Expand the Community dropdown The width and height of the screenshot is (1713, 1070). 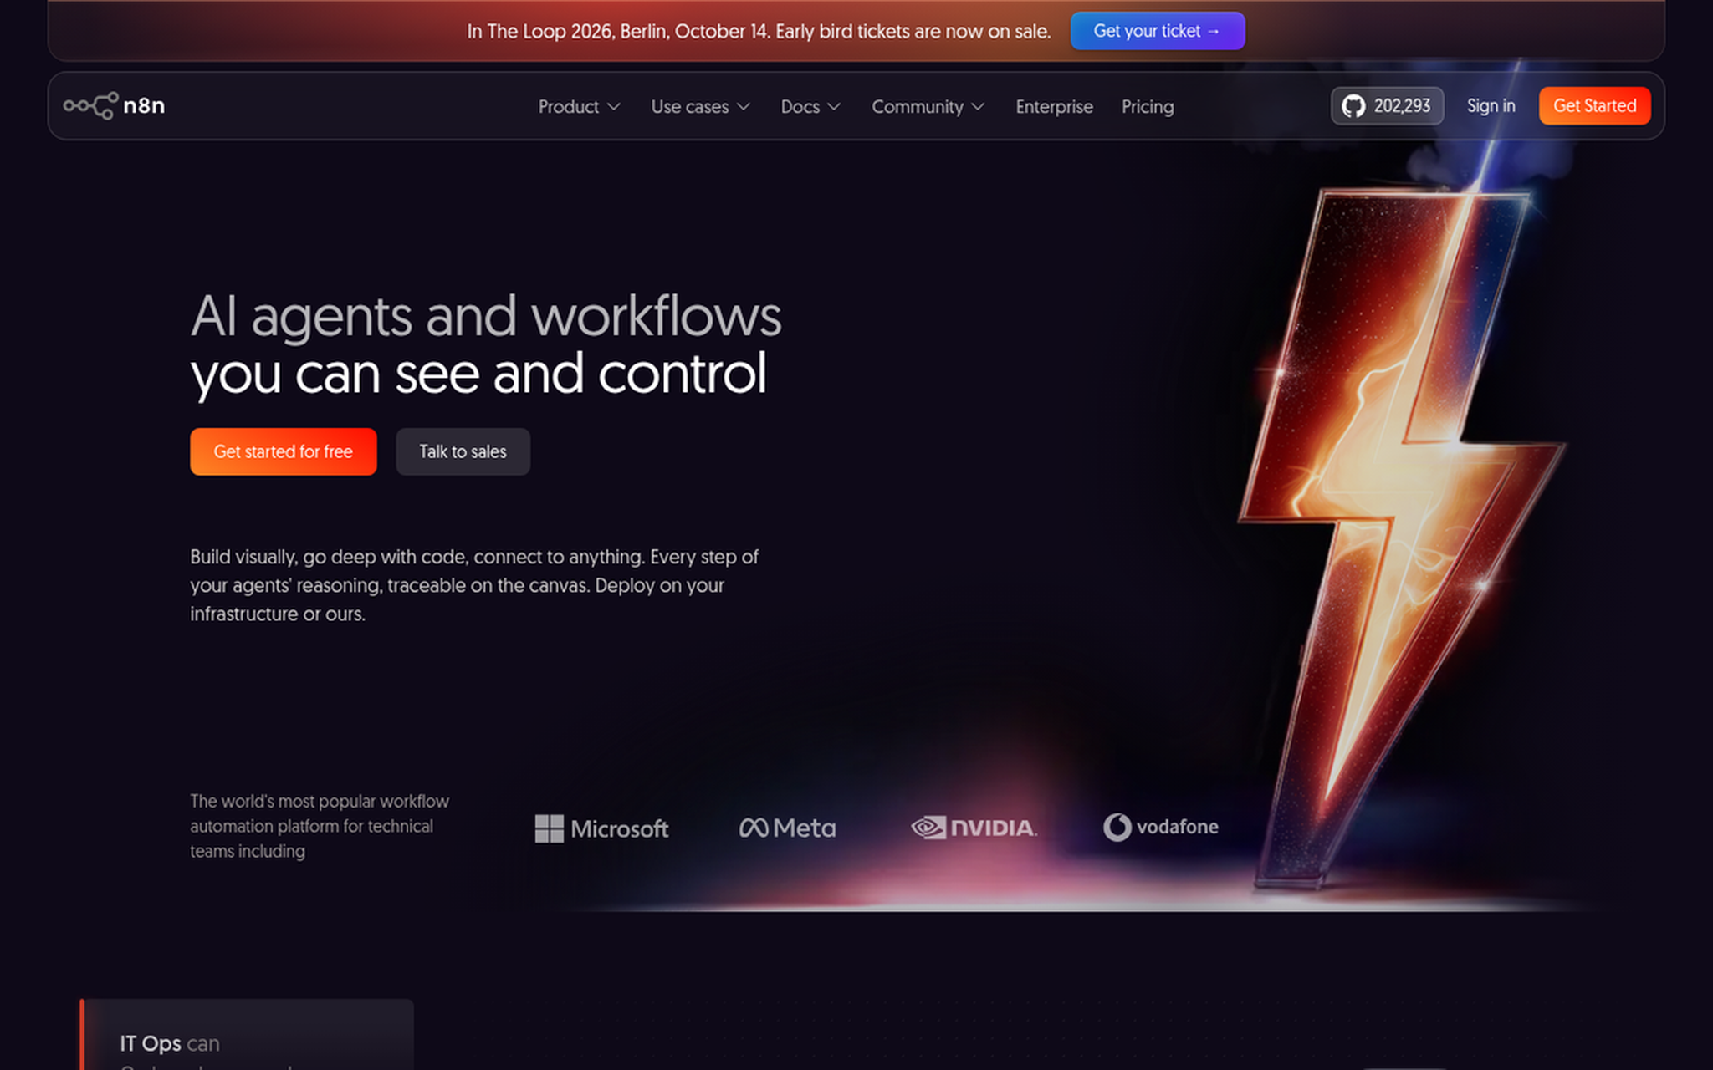(928, 107)
